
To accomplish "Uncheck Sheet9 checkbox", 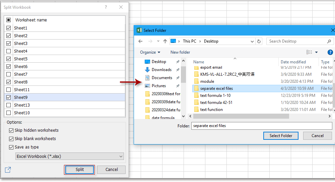I will coord(9,97).
